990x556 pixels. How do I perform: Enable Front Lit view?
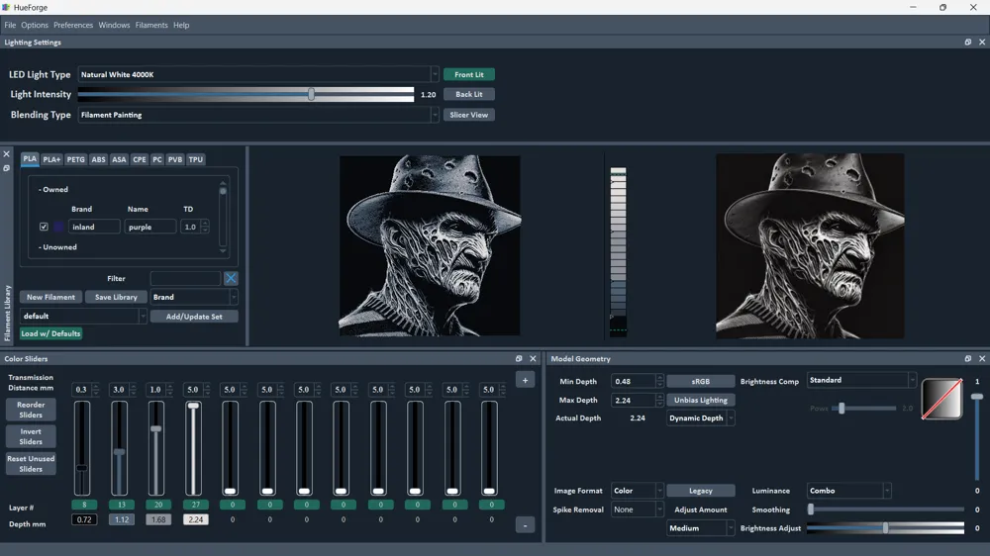469,74
